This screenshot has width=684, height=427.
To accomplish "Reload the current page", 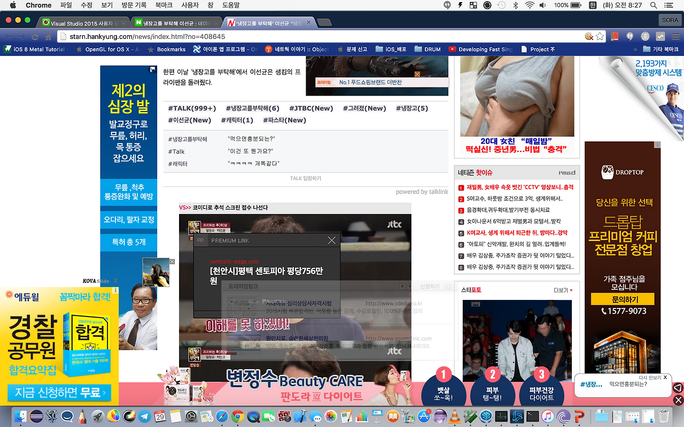I will 35,37.
